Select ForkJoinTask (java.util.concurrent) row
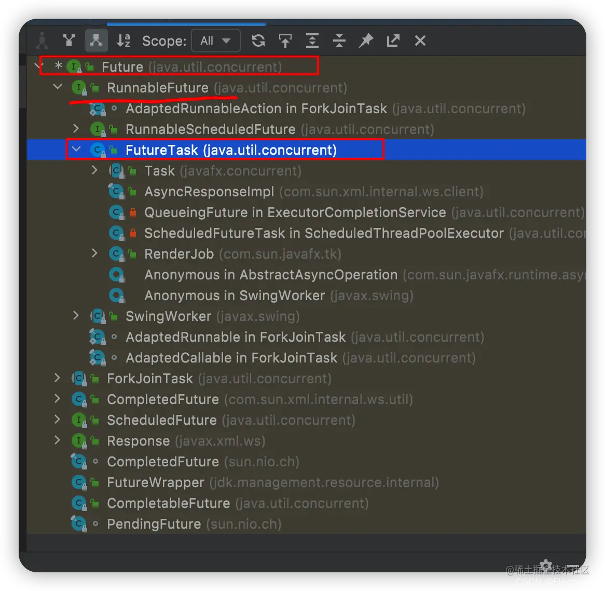605x591 pixels. 306,379
